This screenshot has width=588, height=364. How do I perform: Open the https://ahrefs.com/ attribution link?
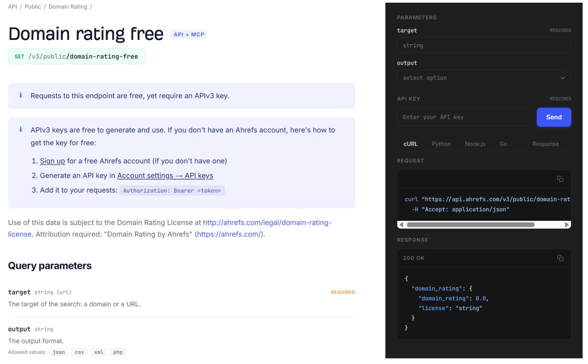point(229,234)
